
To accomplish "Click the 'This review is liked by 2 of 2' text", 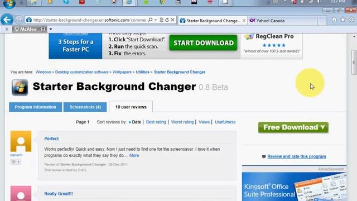I will coord(65,170).
